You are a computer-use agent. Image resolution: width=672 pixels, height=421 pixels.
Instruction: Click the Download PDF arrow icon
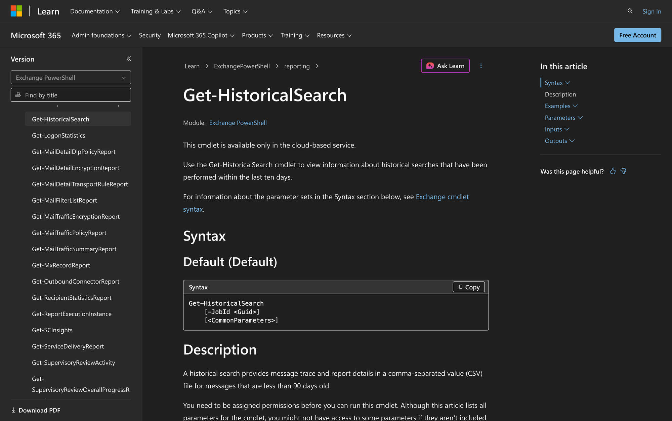coord(14,410)
